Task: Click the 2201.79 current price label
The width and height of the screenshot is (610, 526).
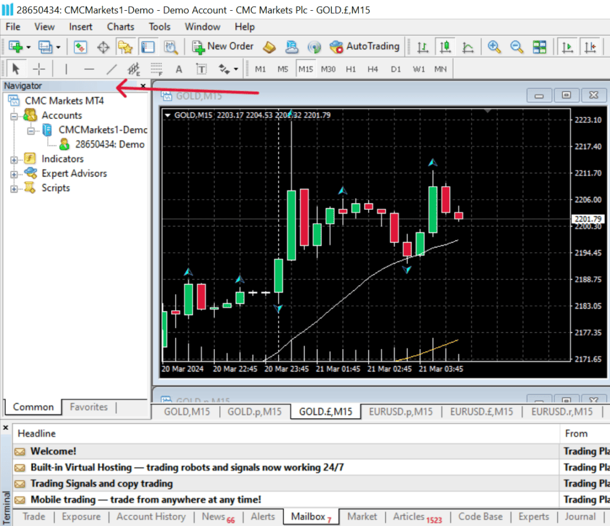Action: coord(588,219)
